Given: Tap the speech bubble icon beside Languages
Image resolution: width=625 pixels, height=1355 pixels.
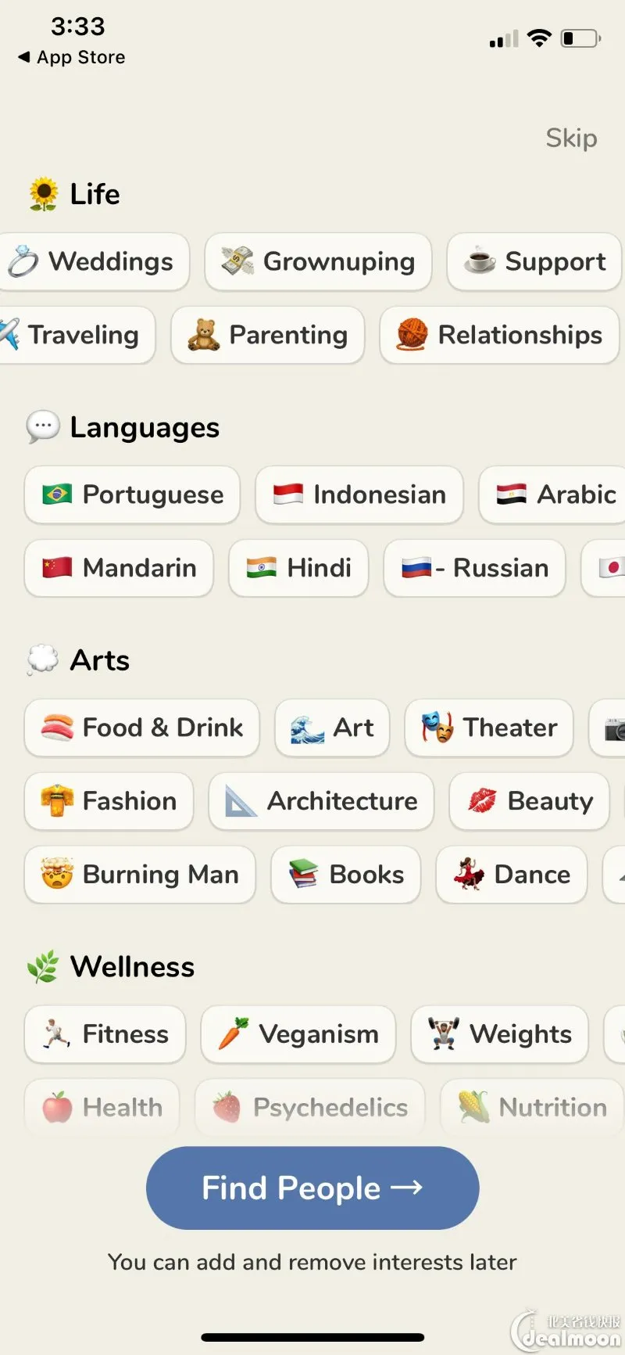Looking at the screenshot, I should point(43,427).
